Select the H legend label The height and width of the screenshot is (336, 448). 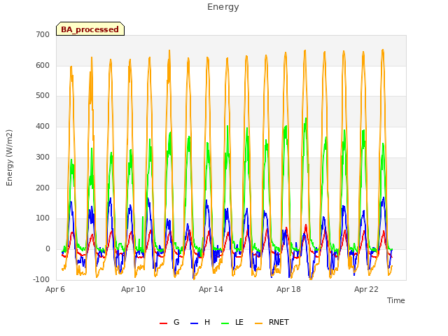click(x=207, y=322)
